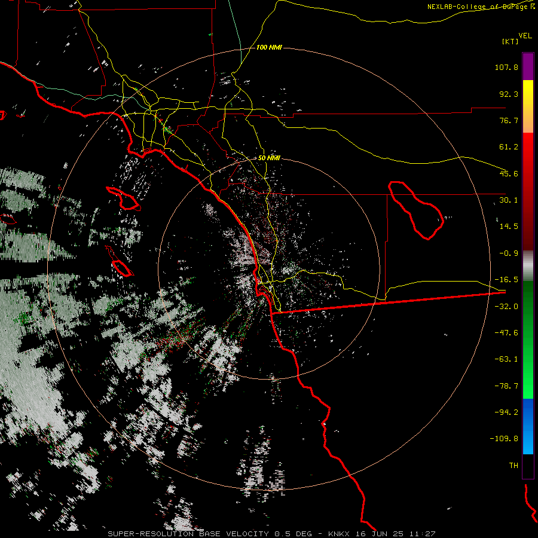The width and height of the screenshot is (538, 538).
Task: Click the -32.0 velocity scale value
Action: (x=506, y=307)
